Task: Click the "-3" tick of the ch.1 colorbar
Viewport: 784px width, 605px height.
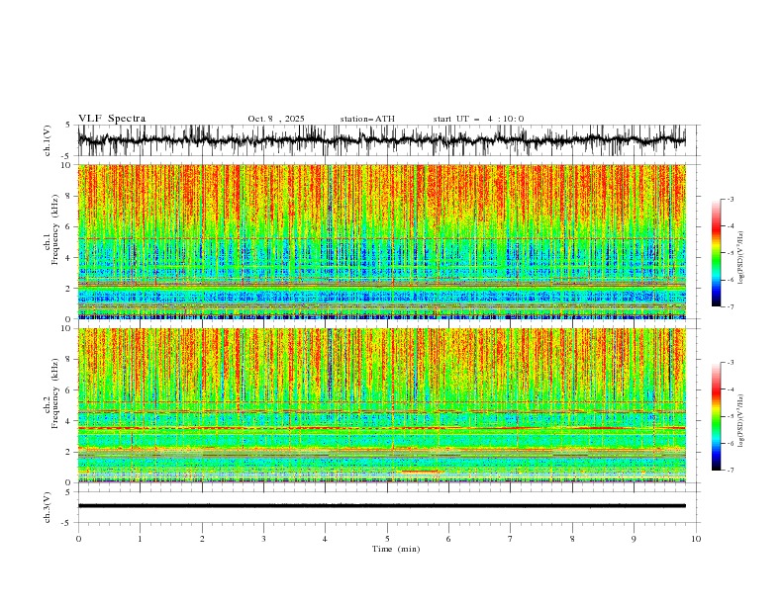Action: (731, 199)
